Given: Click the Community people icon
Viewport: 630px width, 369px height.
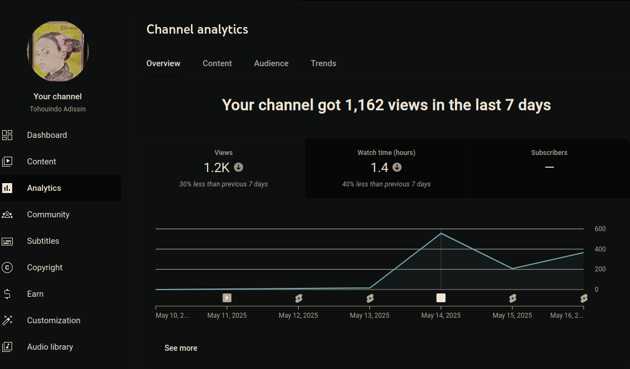Looking at the screenshot, I should [x=7, y=215].
